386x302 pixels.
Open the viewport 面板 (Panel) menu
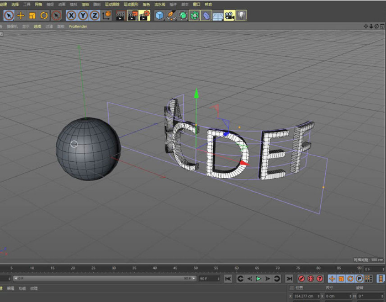point(61,27)
